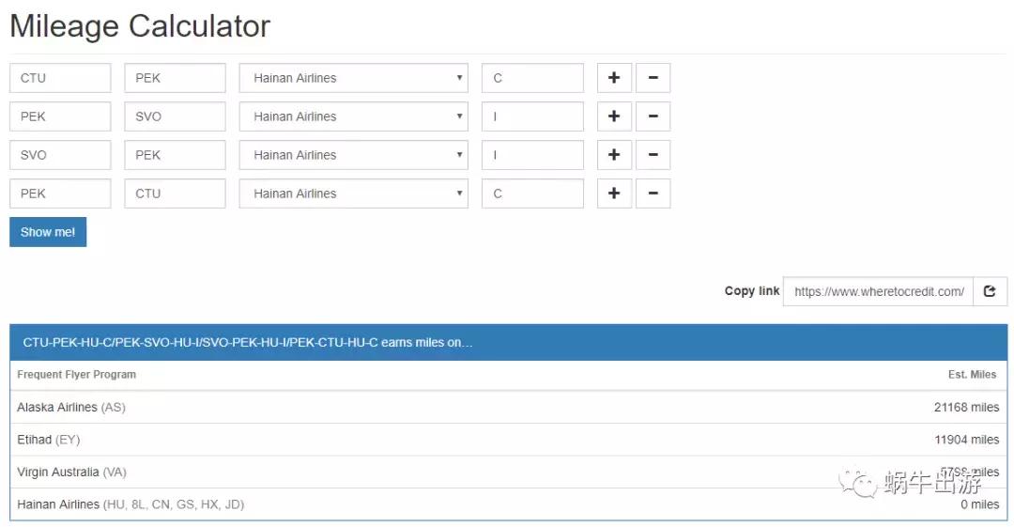Focus the third row destination field PEK

click(x=176, y=155)
